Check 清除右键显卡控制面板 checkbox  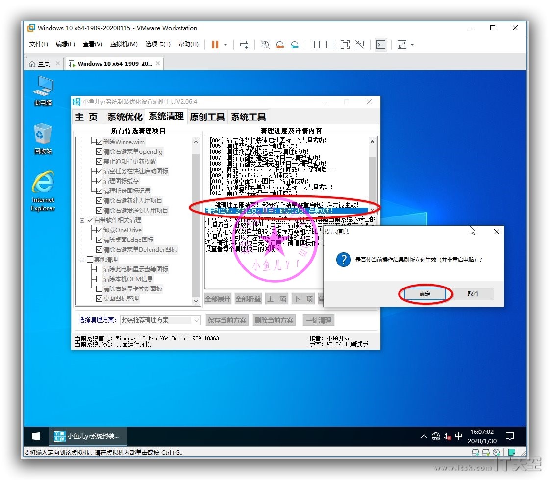[100, 289]
